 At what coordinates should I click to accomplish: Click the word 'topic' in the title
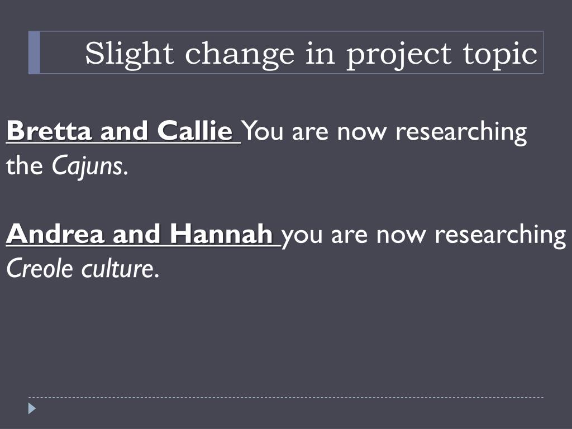500,55
